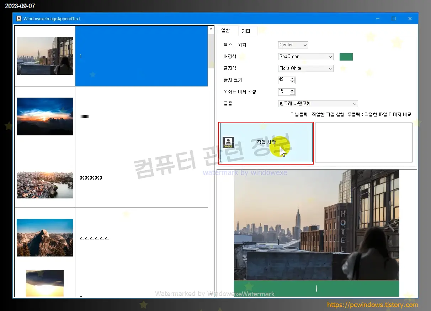431x311 pixels.
Task: Click the app icon in title bar
Action: point(19,19)
